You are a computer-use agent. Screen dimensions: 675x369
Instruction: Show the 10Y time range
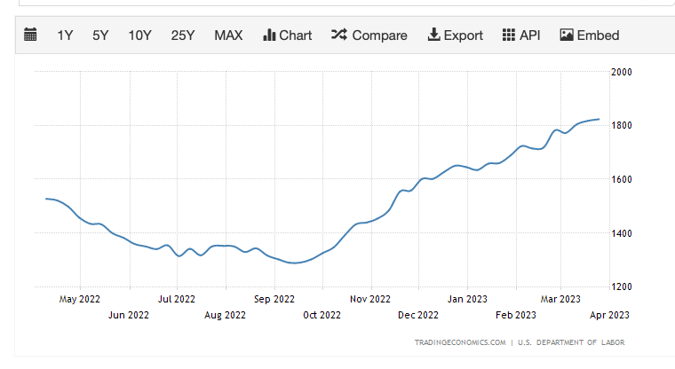point(139,35)
